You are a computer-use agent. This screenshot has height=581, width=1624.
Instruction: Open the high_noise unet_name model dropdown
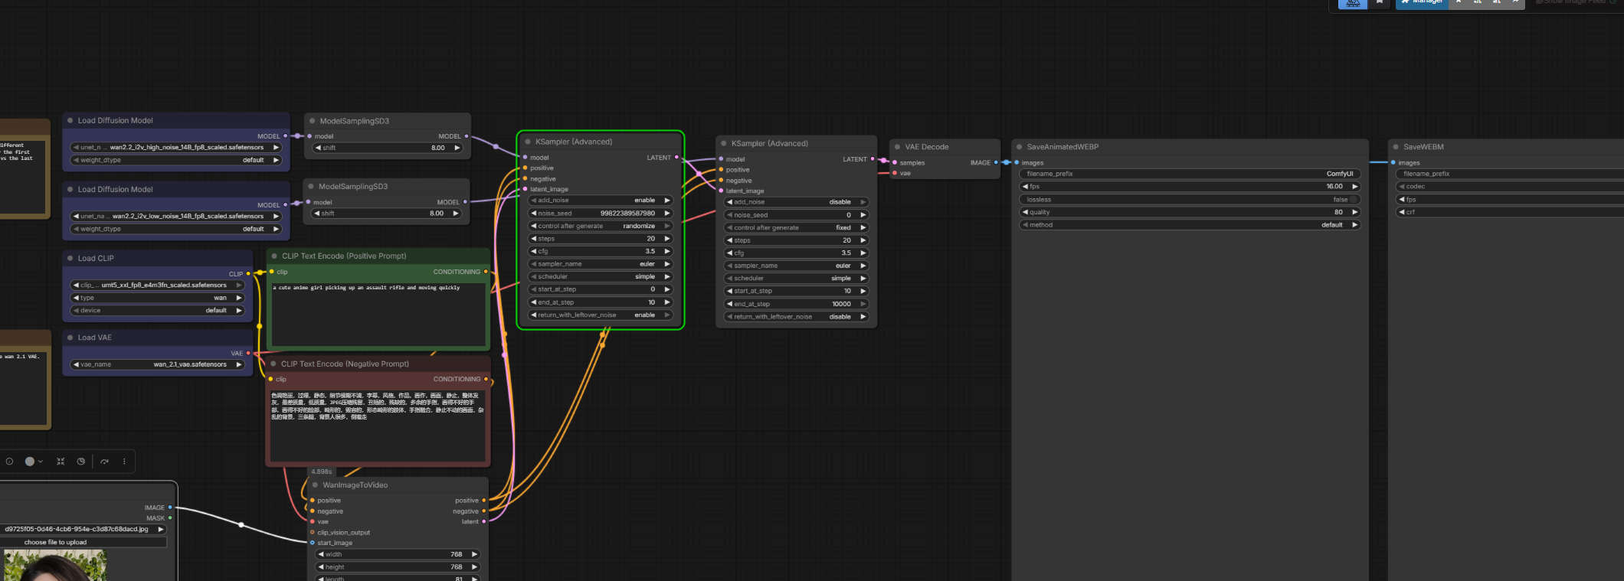(x=176, y=148)
